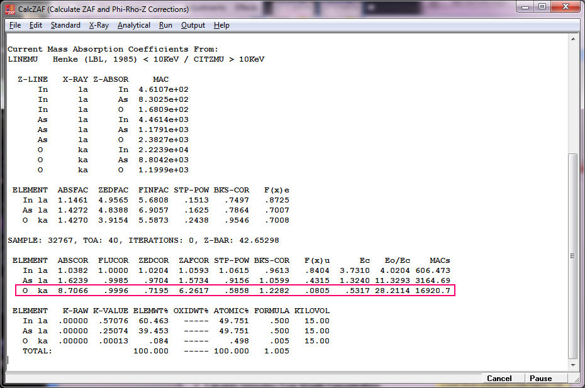Open the X-Ray menu

click(99, 25)
